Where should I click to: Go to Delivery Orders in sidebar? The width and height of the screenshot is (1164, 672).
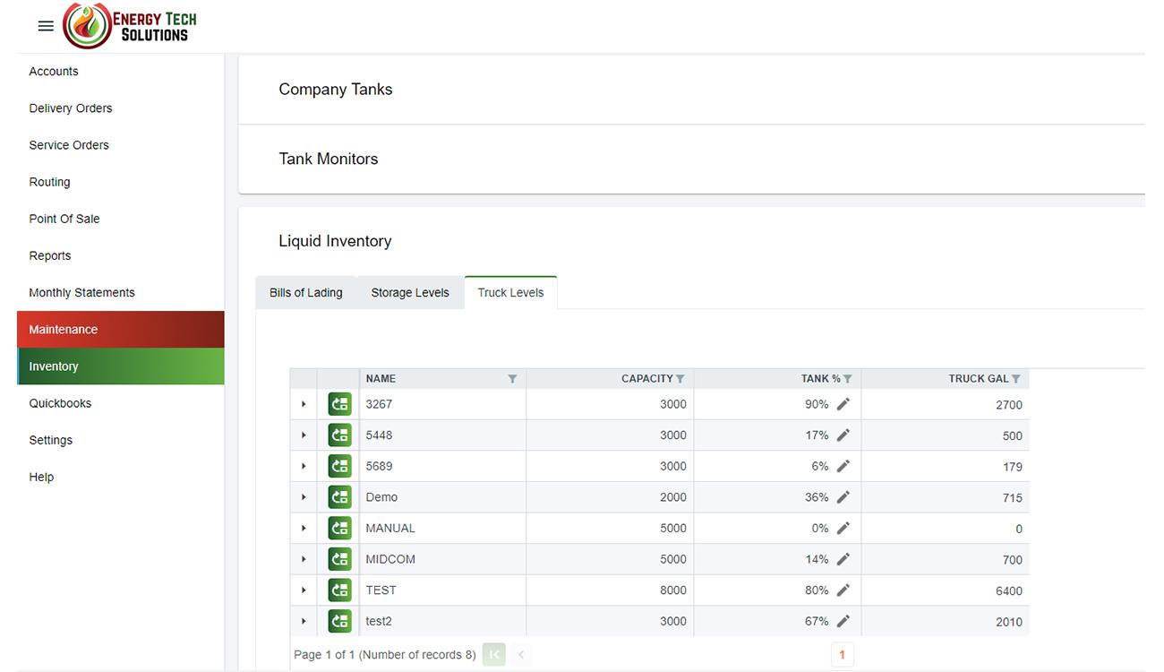71,108
